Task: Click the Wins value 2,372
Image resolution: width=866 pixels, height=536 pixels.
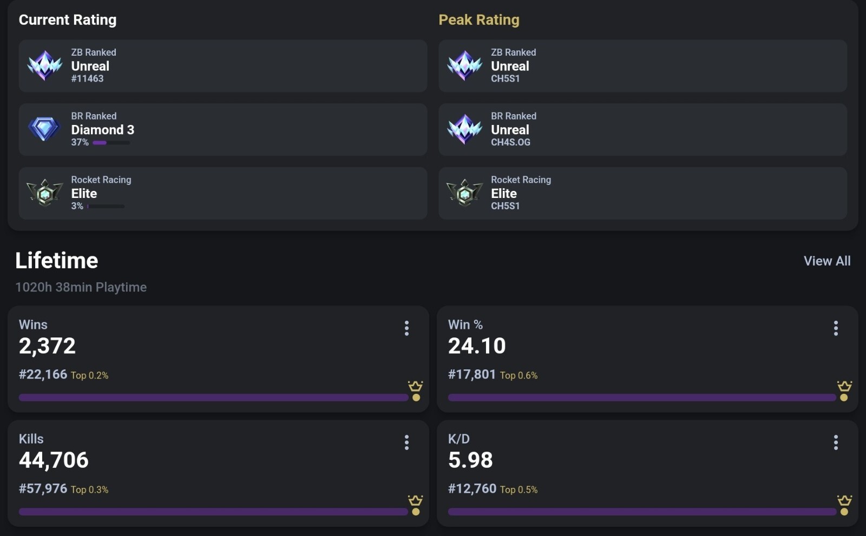Action: 47,346
